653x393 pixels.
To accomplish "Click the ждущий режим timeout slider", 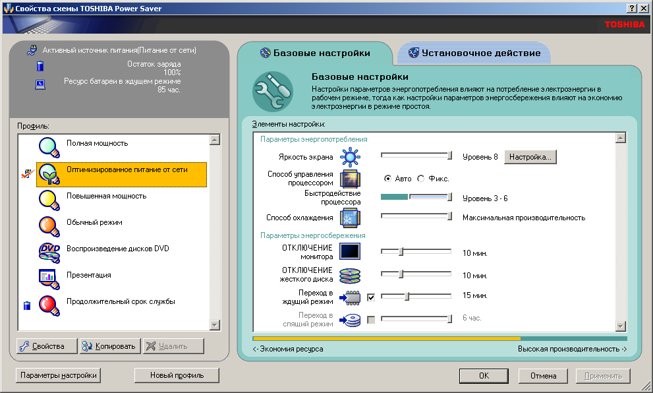I will pyautogui.click(x=416, y=296).
